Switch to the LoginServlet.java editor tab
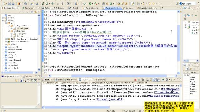Screen dimensions: 200x112 click(x=147, y=8)
